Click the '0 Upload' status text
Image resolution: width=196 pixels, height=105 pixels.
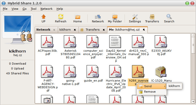pyautogui.click(x=18, y=68)
